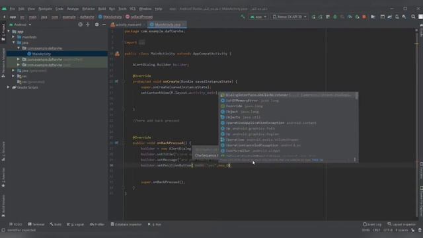Open the TODO tool window
The width and height of the screenshot is (423, 238).
tap(16, 224)
